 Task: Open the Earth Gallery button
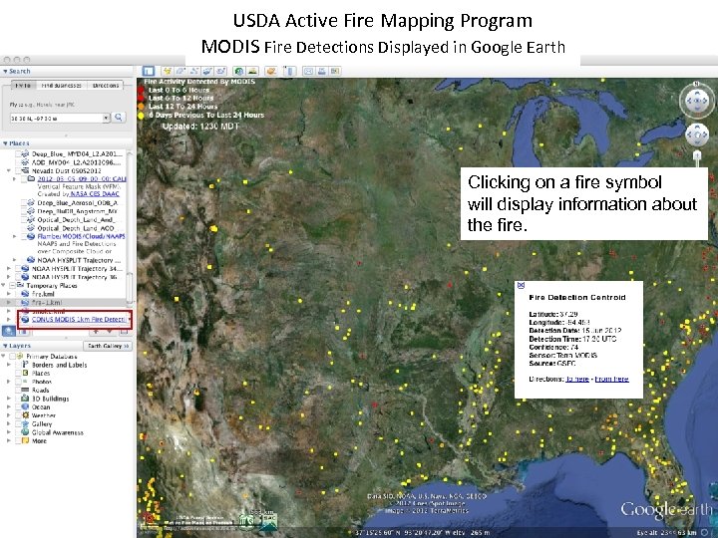[x=108, y=346]
